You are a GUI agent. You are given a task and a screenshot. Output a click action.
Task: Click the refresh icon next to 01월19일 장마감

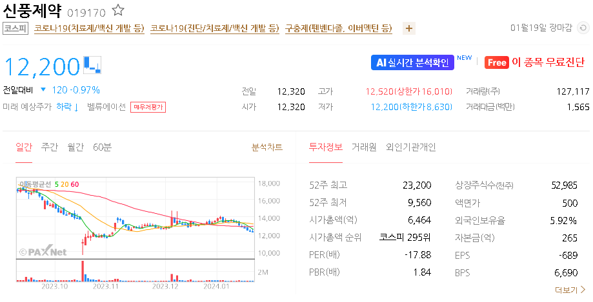tap(583, 28)
